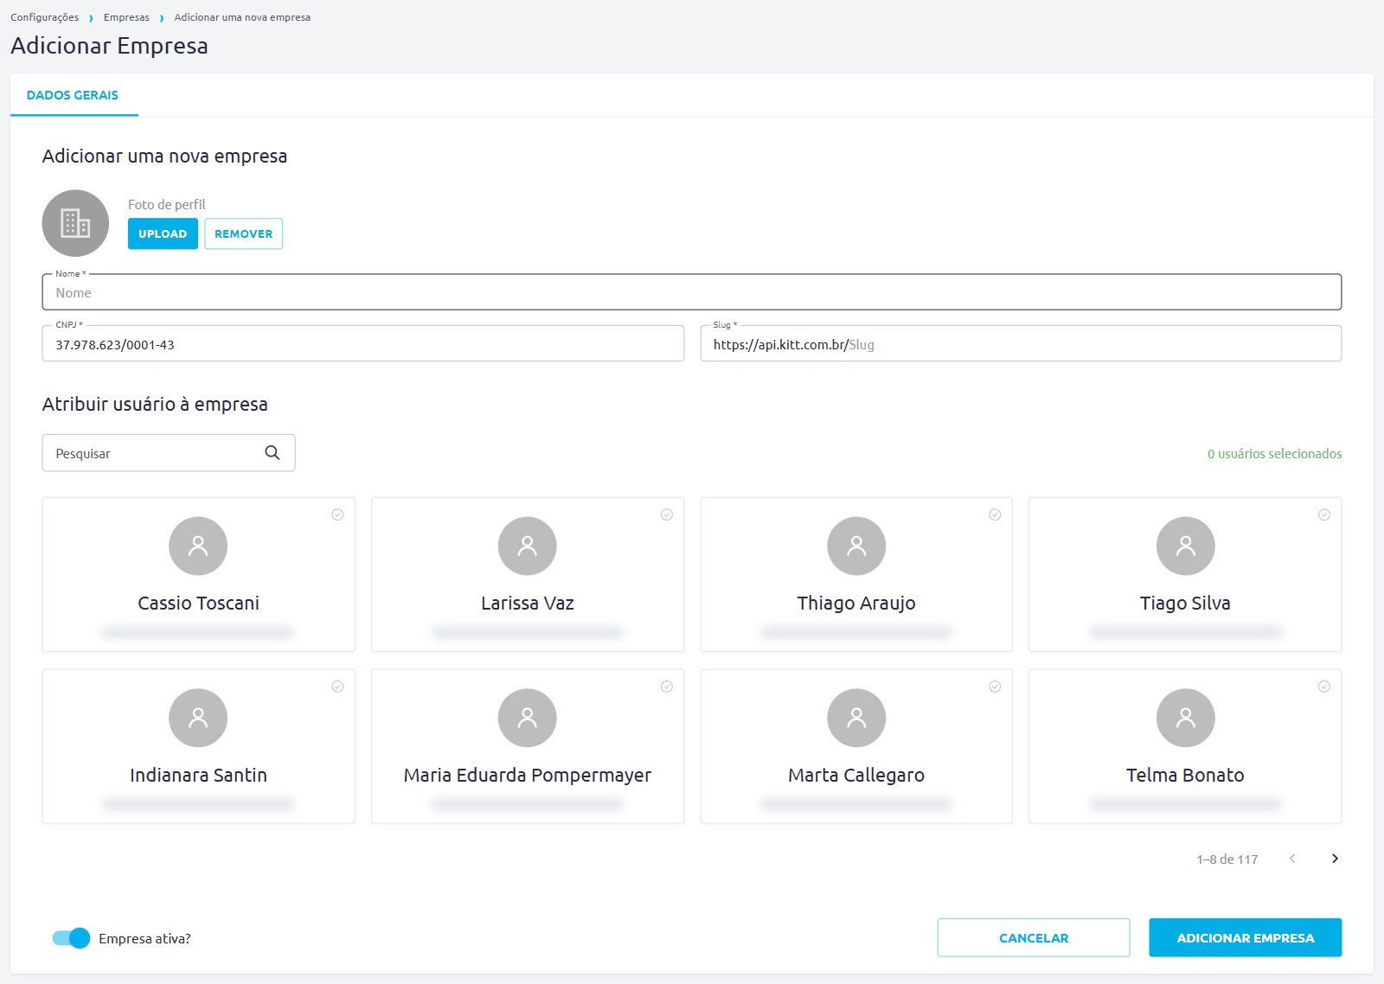The height and width of the screenshot is (984, 1384).
Task: Focus the Slug input field
Action: pyautogui.click(x=1021, y=343)
